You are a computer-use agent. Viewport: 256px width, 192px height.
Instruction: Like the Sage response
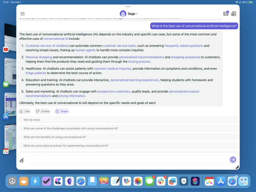tap(25, 111)
